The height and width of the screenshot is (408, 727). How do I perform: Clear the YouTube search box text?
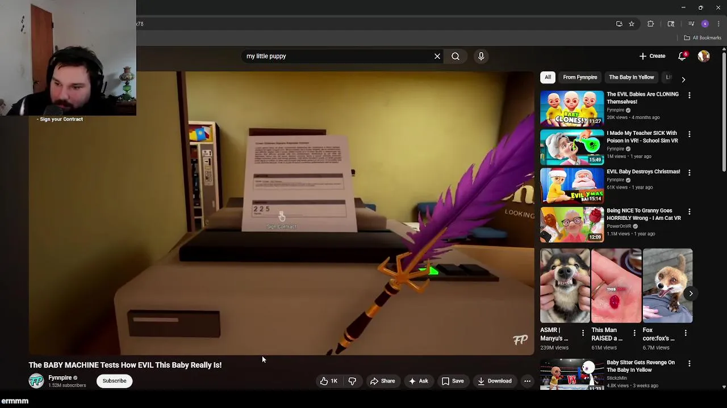[437, 56]
